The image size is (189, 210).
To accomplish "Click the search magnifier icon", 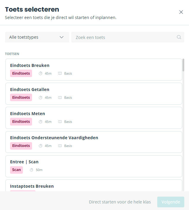I will tap(179, 37).
